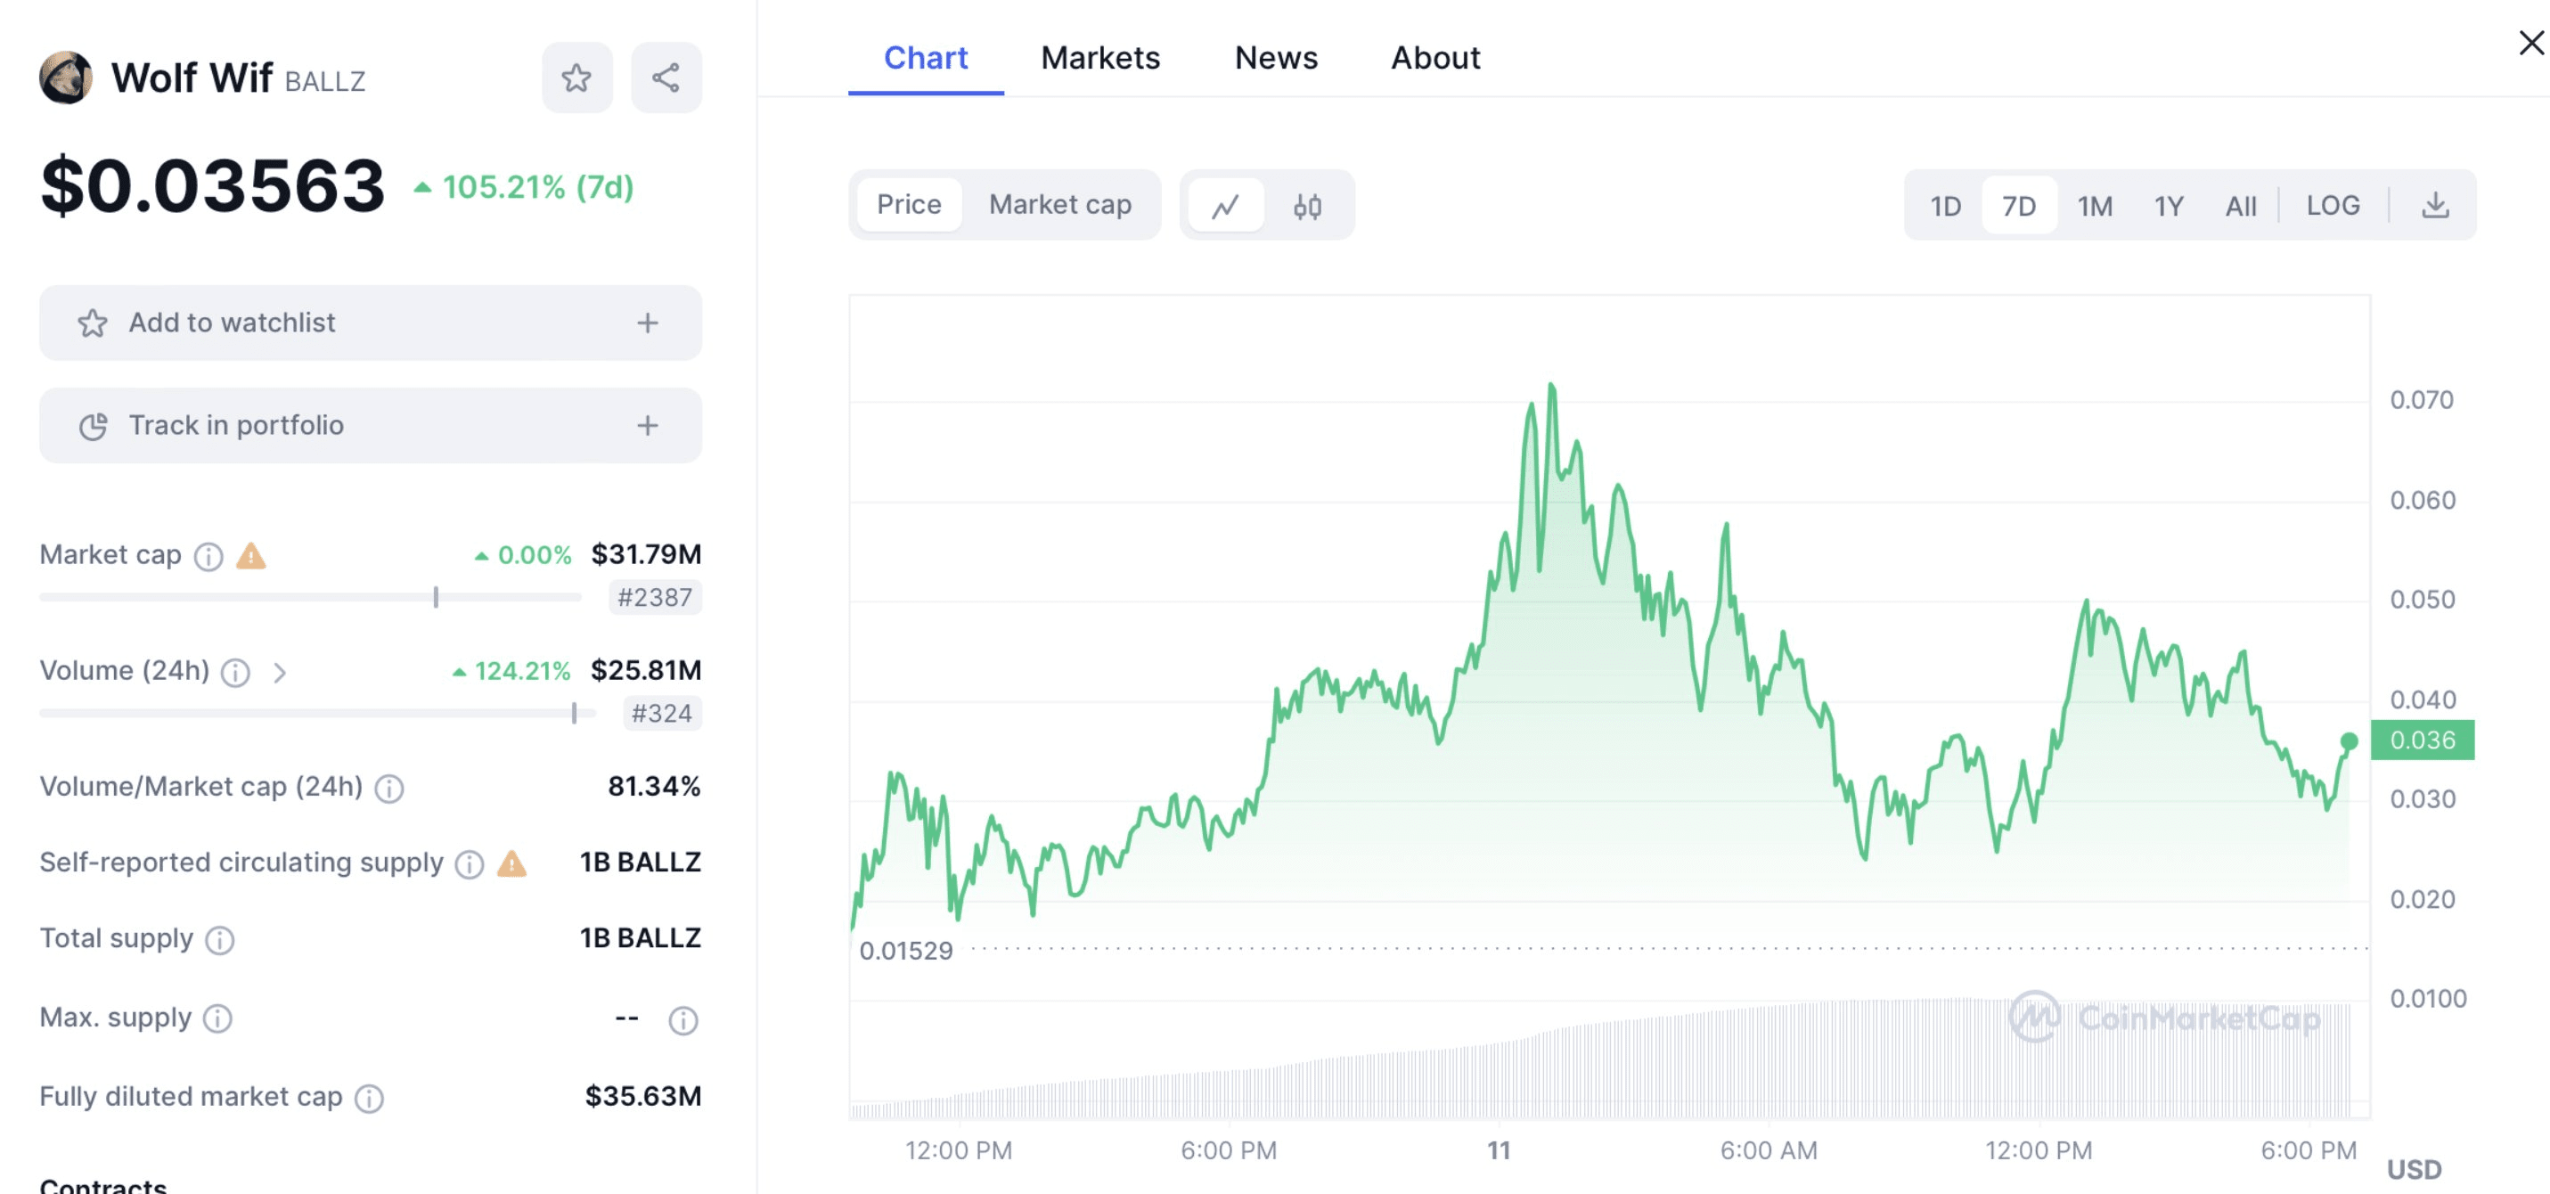Viewport: 2550px width, 1194px height.
Task: Toggle chart to Market cap view
Action: [x=1059, y=205]
